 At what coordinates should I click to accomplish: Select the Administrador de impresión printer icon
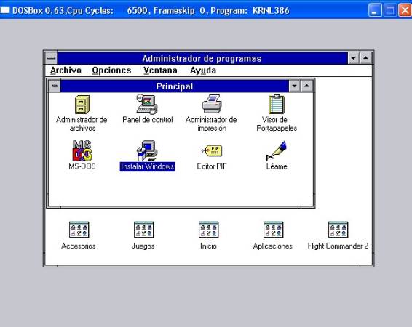click(212, 104)
